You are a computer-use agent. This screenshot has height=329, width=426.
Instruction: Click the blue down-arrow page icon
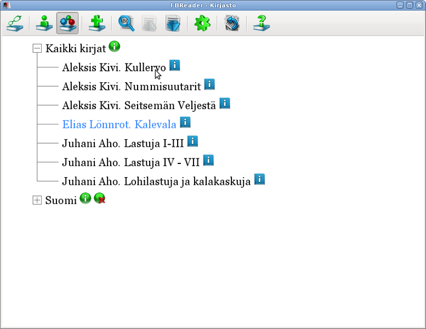point(173,23)
